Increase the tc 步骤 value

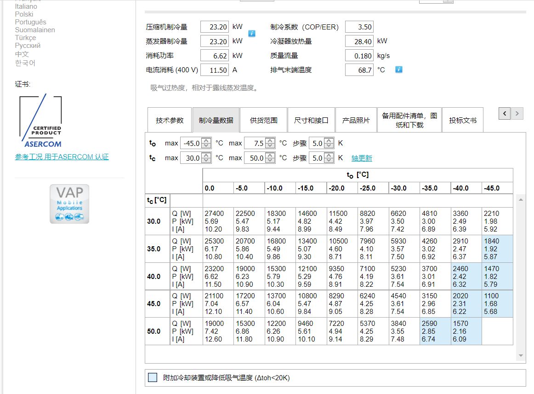[329, 155]
